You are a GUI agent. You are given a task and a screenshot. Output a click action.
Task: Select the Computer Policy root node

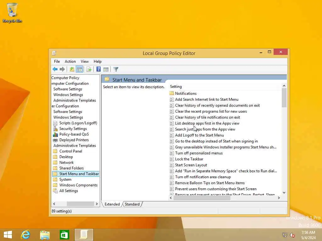pos(65,78)
